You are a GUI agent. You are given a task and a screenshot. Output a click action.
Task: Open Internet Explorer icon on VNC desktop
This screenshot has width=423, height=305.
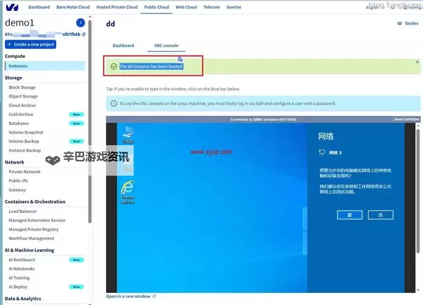(x=128, y=192)
